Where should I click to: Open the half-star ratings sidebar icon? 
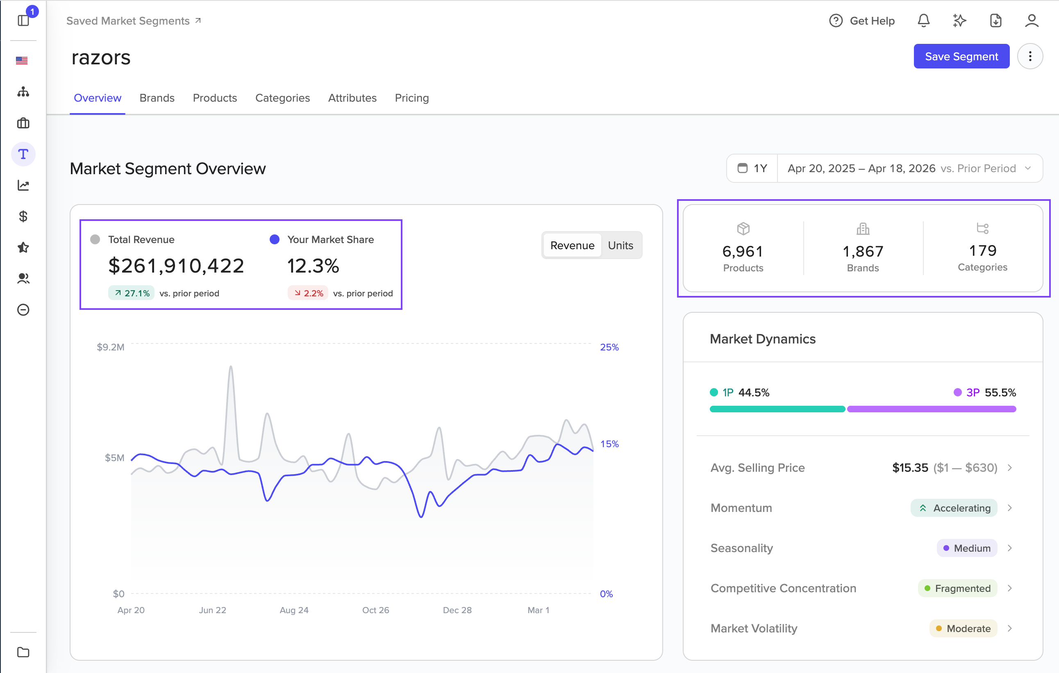pyautogui.click(x=23, y=248)
